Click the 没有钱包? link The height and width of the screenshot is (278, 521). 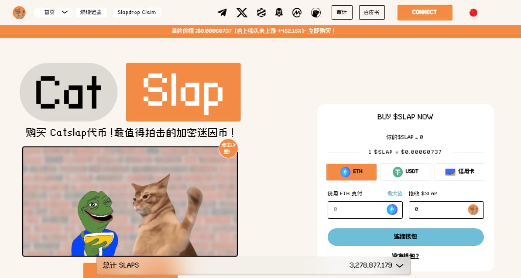[x=405, y=256]
